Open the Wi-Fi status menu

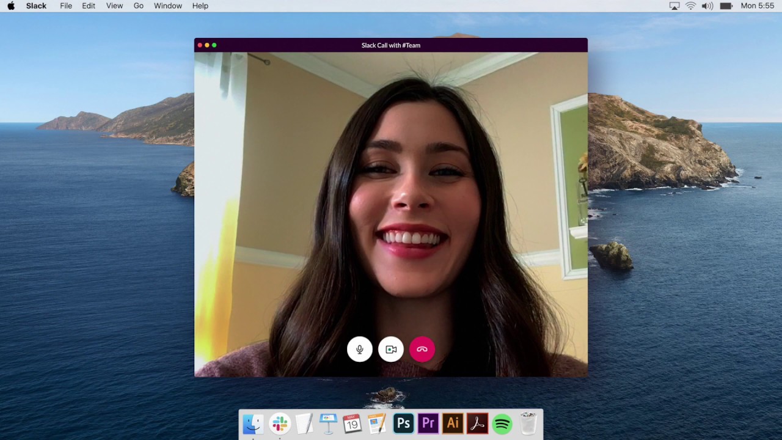(x=691, y=5)
